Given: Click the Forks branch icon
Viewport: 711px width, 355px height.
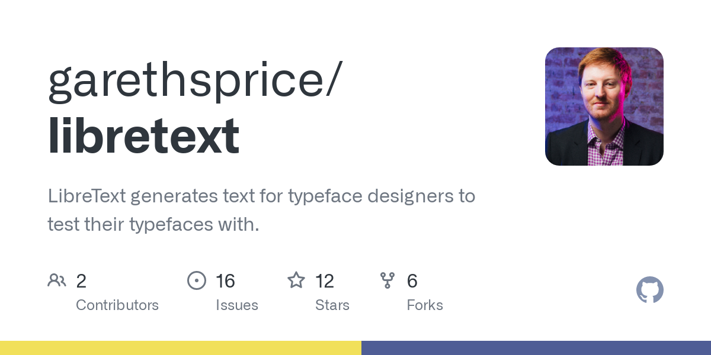Looking at the screenshot, I should pyautogui.click(x=387, y=280).
